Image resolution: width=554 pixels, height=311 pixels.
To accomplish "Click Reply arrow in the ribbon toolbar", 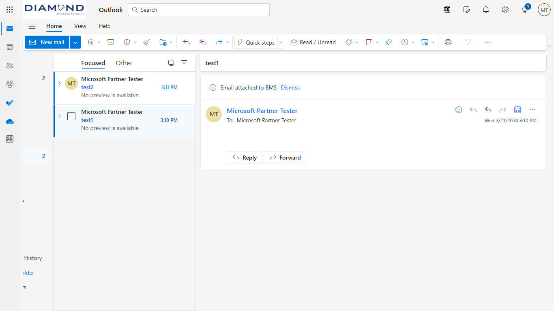I will pyautogui.click(x=187, y=42).
